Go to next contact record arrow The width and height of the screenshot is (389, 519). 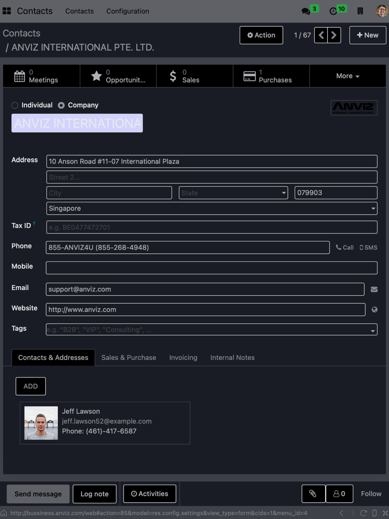[334, 35]
